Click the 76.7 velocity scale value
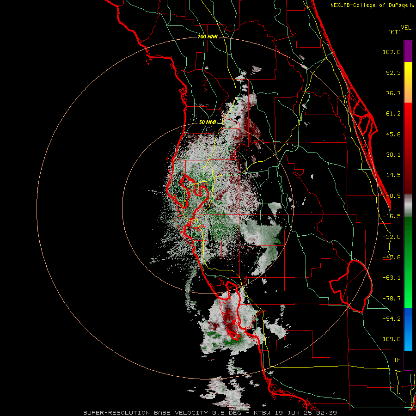Viewport: 416px width, 416px height. 393,93
